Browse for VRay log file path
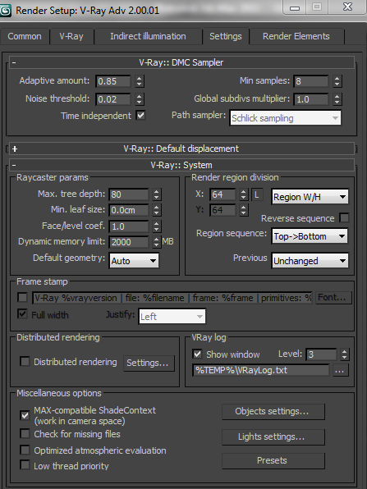The width and height of the screenshot is (367, 489). (340, 371)
